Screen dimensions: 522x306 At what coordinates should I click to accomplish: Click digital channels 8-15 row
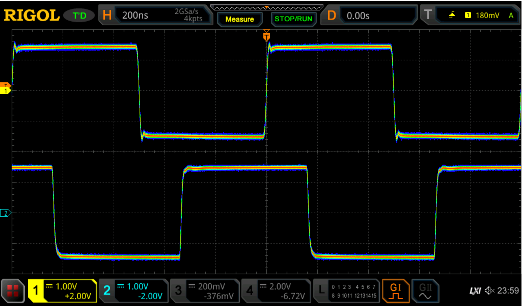tap(353, 296)
